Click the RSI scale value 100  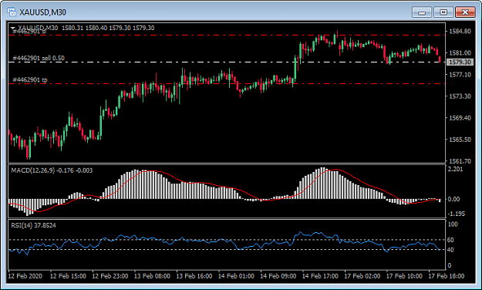453,224
